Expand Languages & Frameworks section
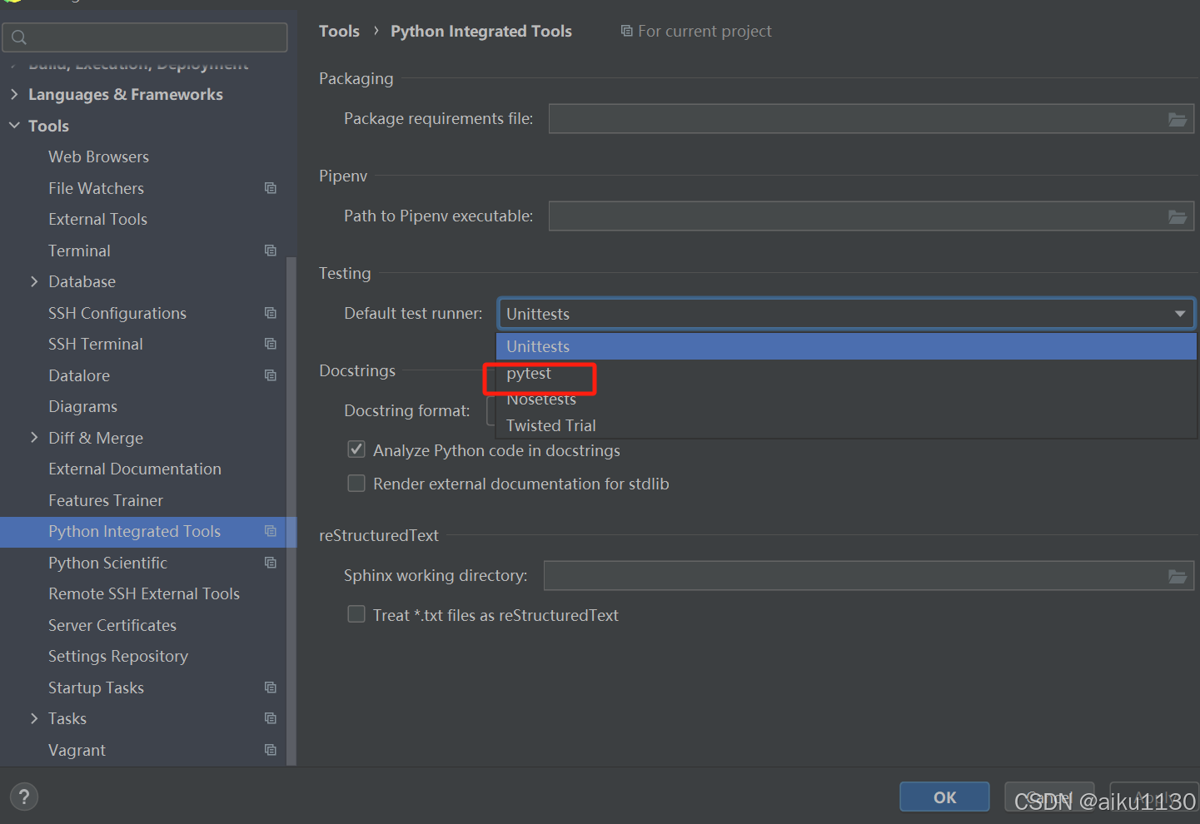 pyautogui.click(x=14, y=94)
